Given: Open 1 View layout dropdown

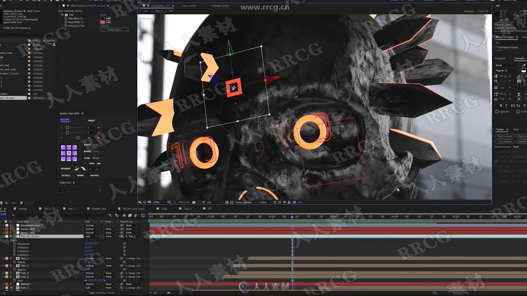Looking at the screenshot, I should 265,202.
